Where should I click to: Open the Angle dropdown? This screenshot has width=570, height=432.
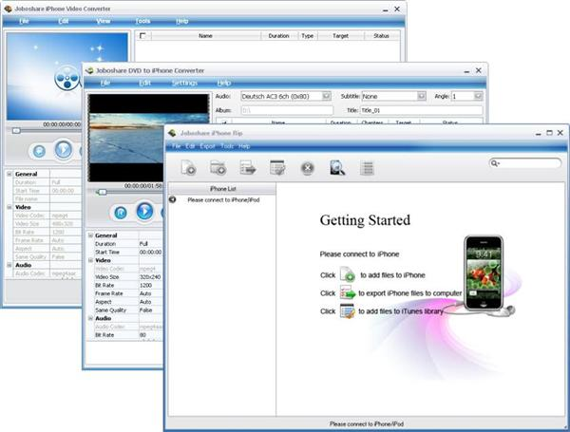[x=479, y=96]
